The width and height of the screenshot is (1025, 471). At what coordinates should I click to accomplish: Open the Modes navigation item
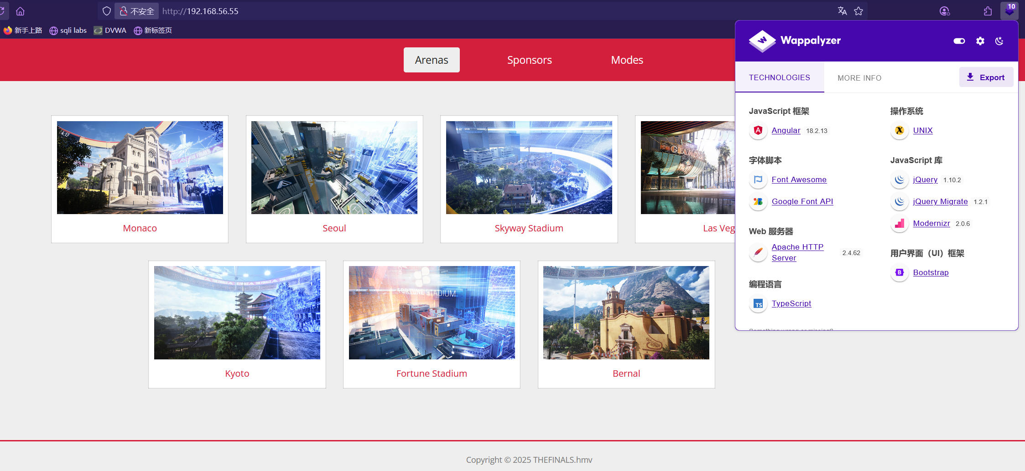tap(627, 60)
